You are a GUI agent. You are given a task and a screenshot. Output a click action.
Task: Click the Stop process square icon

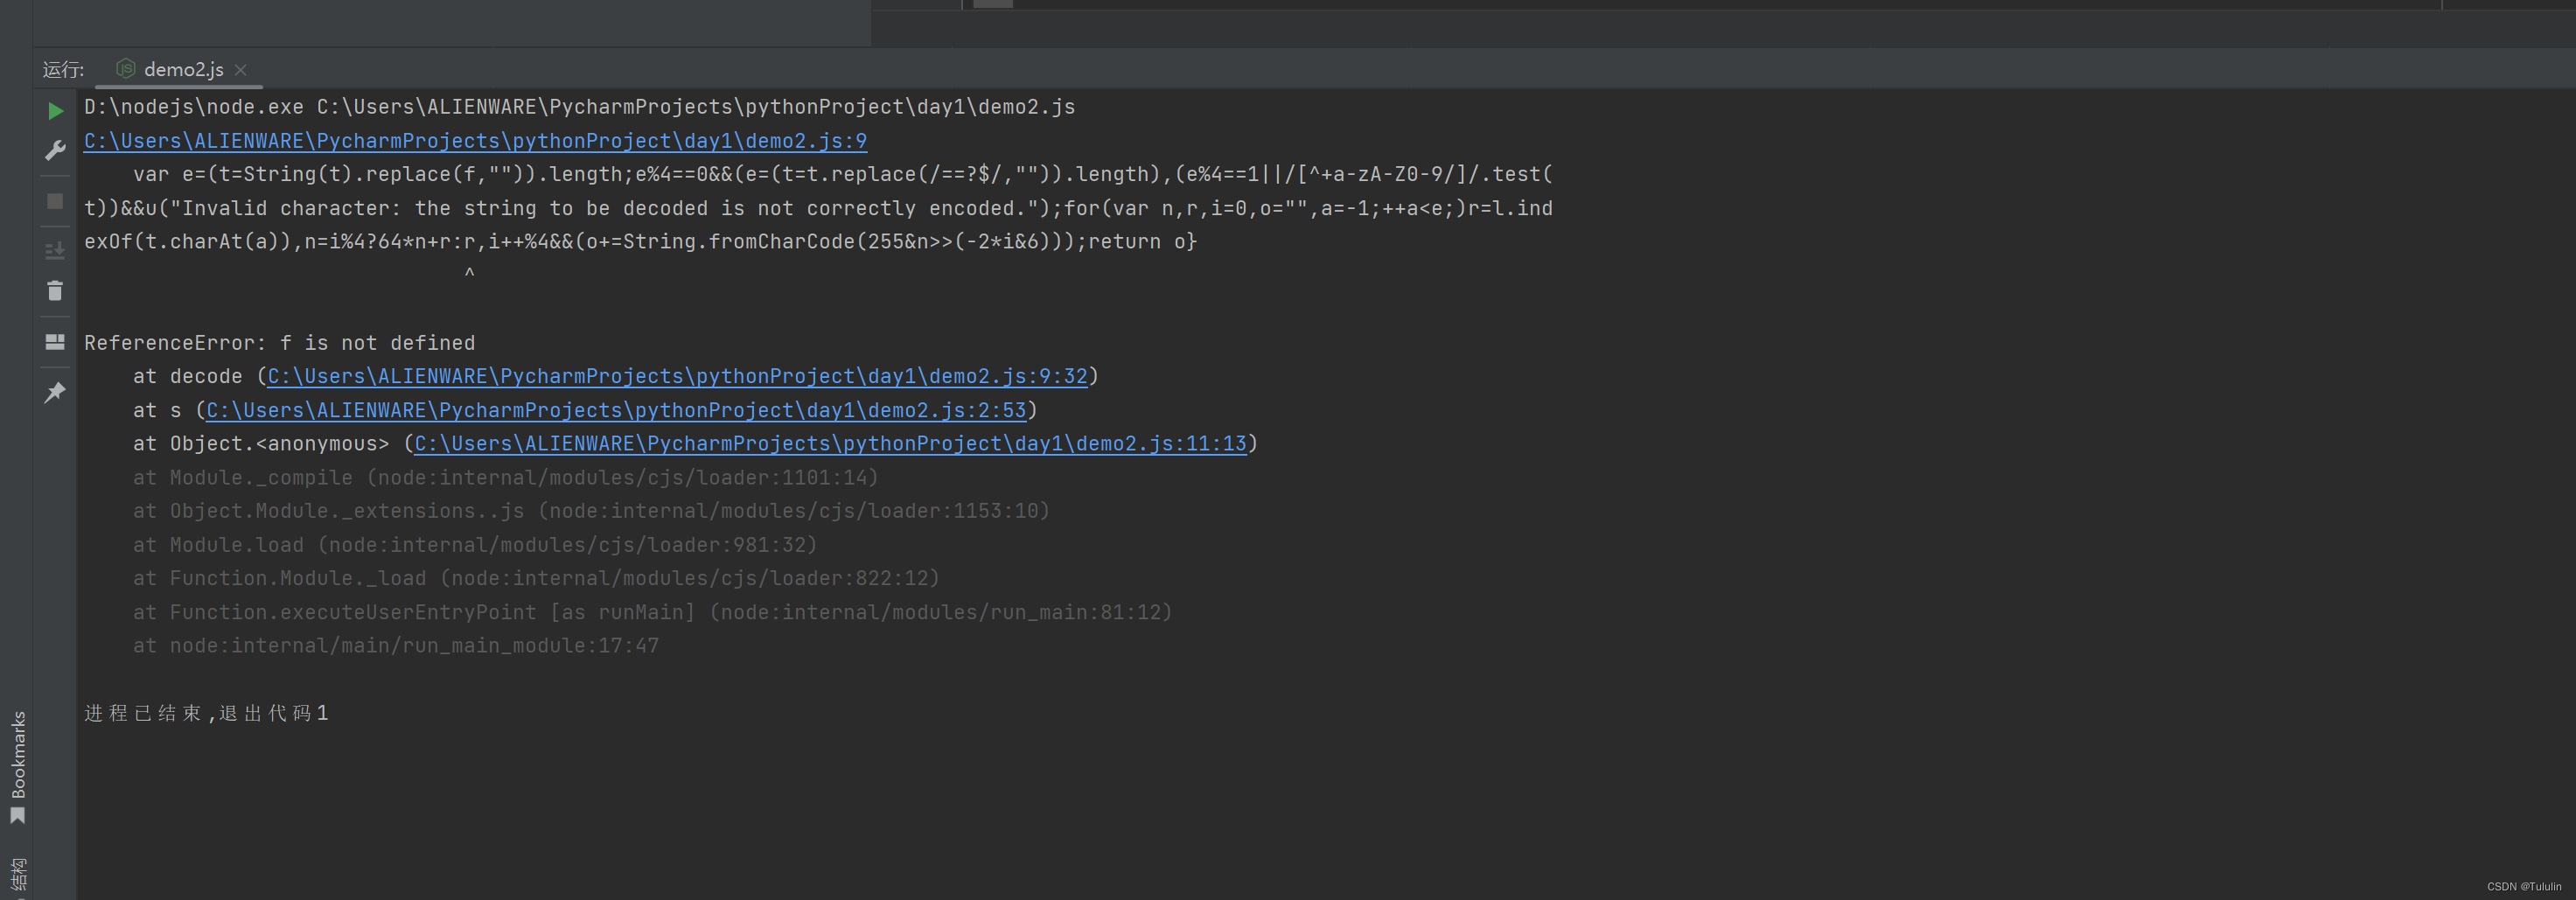coord(56,201)
